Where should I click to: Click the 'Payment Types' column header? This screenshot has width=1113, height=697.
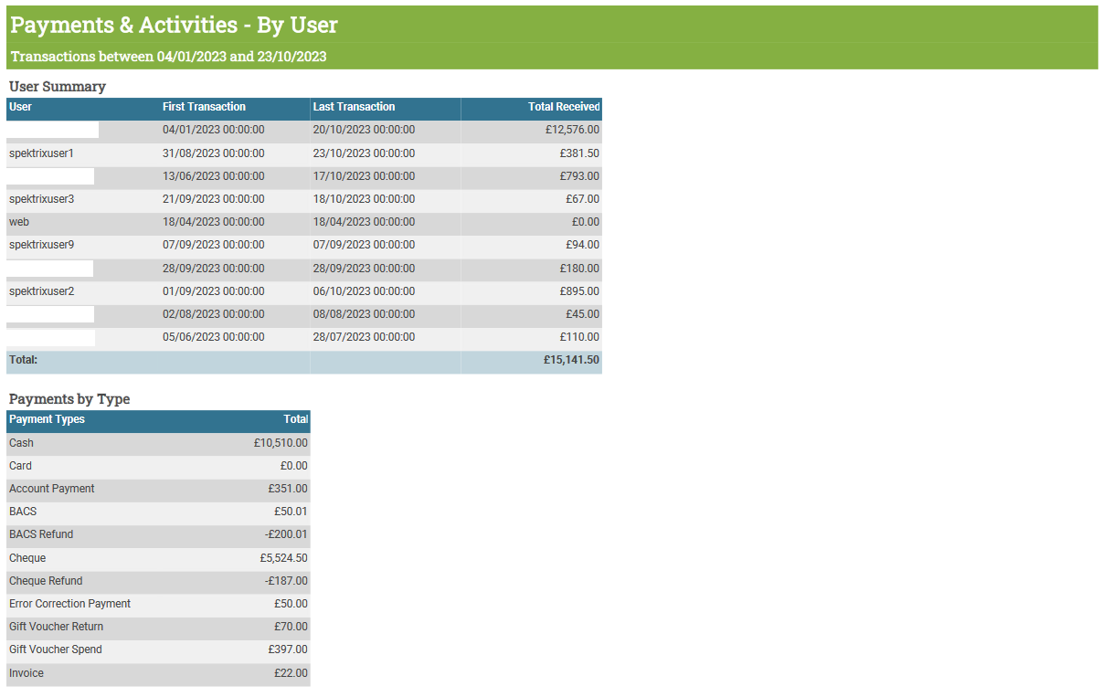click(x=47, y=419)
